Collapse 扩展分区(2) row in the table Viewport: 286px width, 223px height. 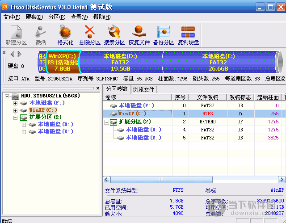106,122
